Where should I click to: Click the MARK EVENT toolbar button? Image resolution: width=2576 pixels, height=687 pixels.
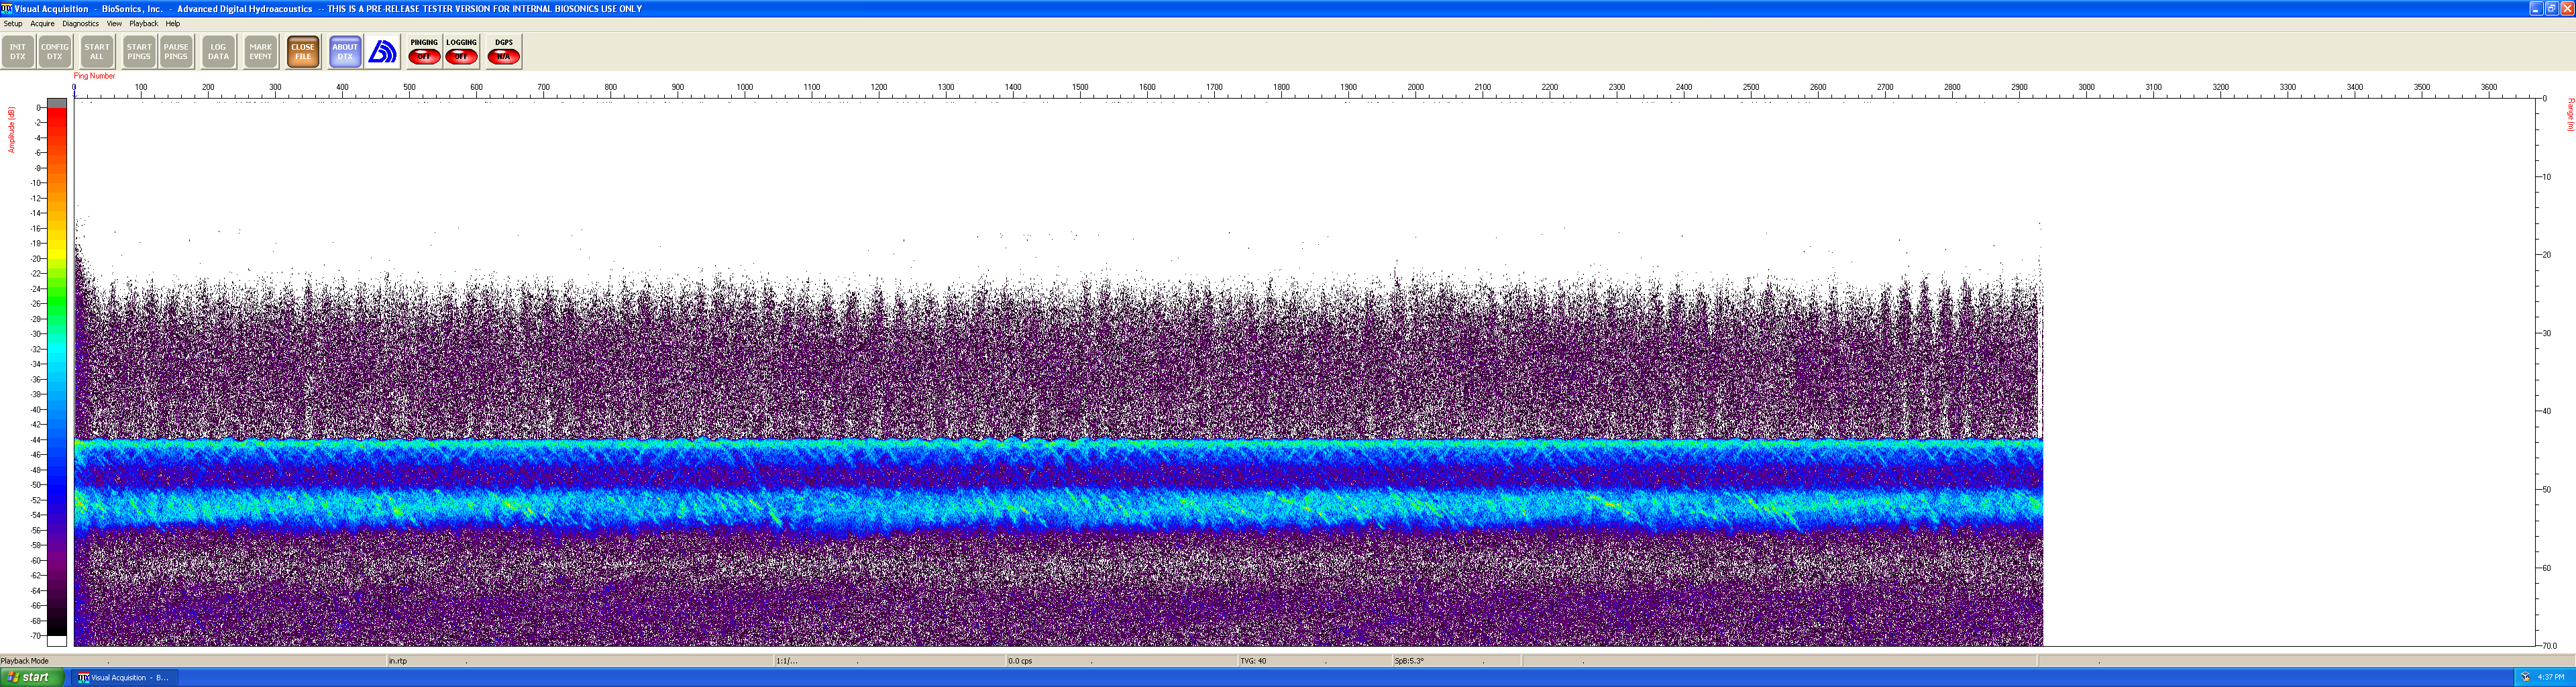point(261,52)
